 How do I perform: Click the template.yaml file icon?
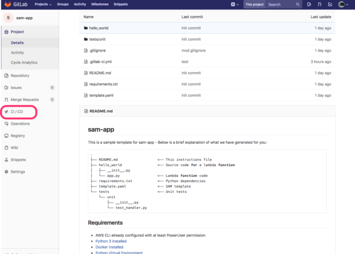[x=86, y=96]
